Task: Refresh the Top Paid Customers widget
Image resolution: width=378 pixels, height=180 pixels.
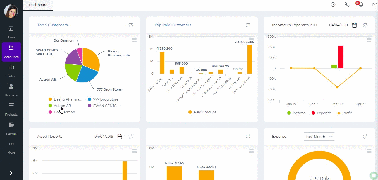Action: click(x=248, y=25)
